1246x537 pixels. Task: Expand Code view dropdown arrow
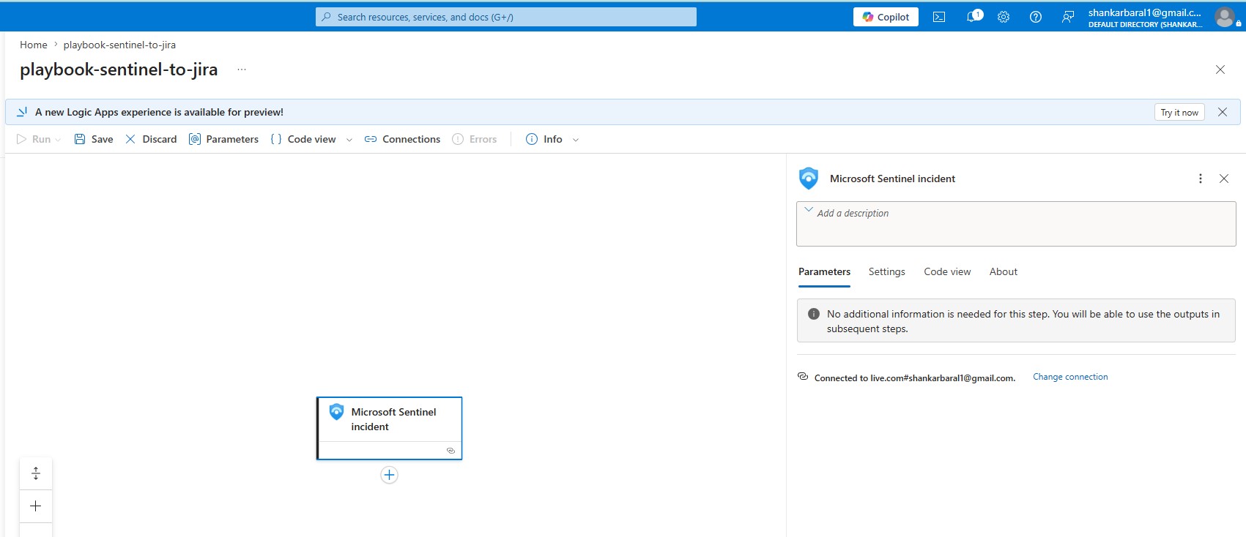point(349,140)
